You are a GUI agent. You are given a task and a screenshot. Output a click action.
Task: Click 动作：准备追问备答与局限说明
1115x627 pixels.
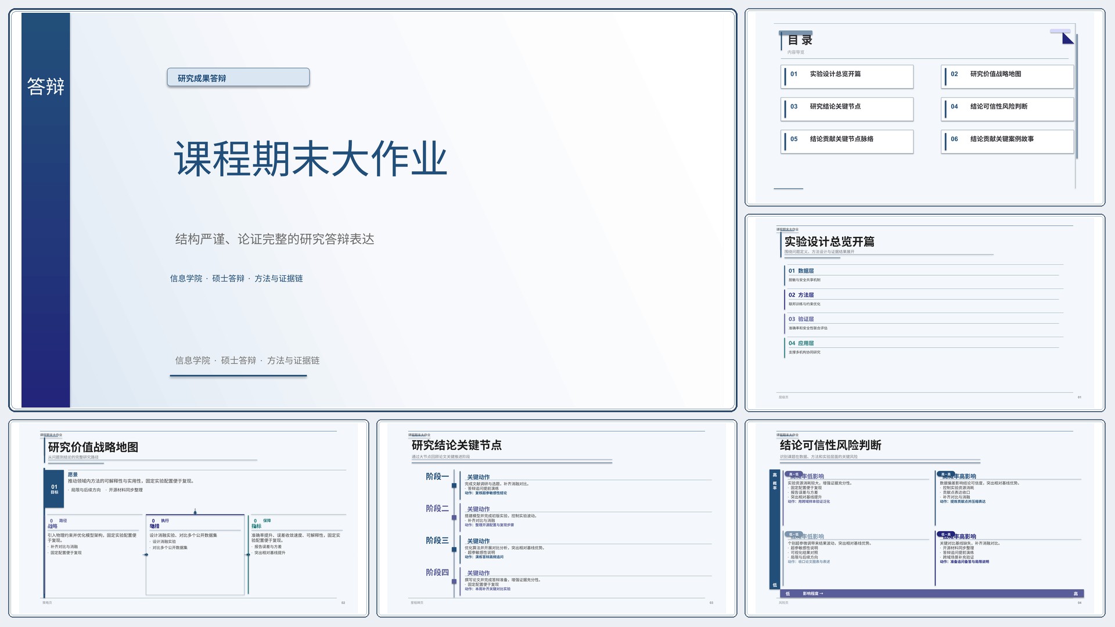coord(965,562)
